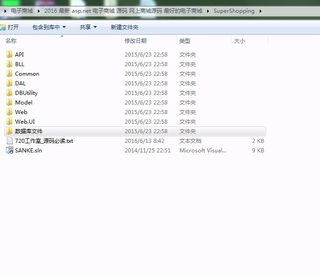Screen dimensions: 320x277
Task: Select the 720工作室 text file icon
Action: (10, 141)
